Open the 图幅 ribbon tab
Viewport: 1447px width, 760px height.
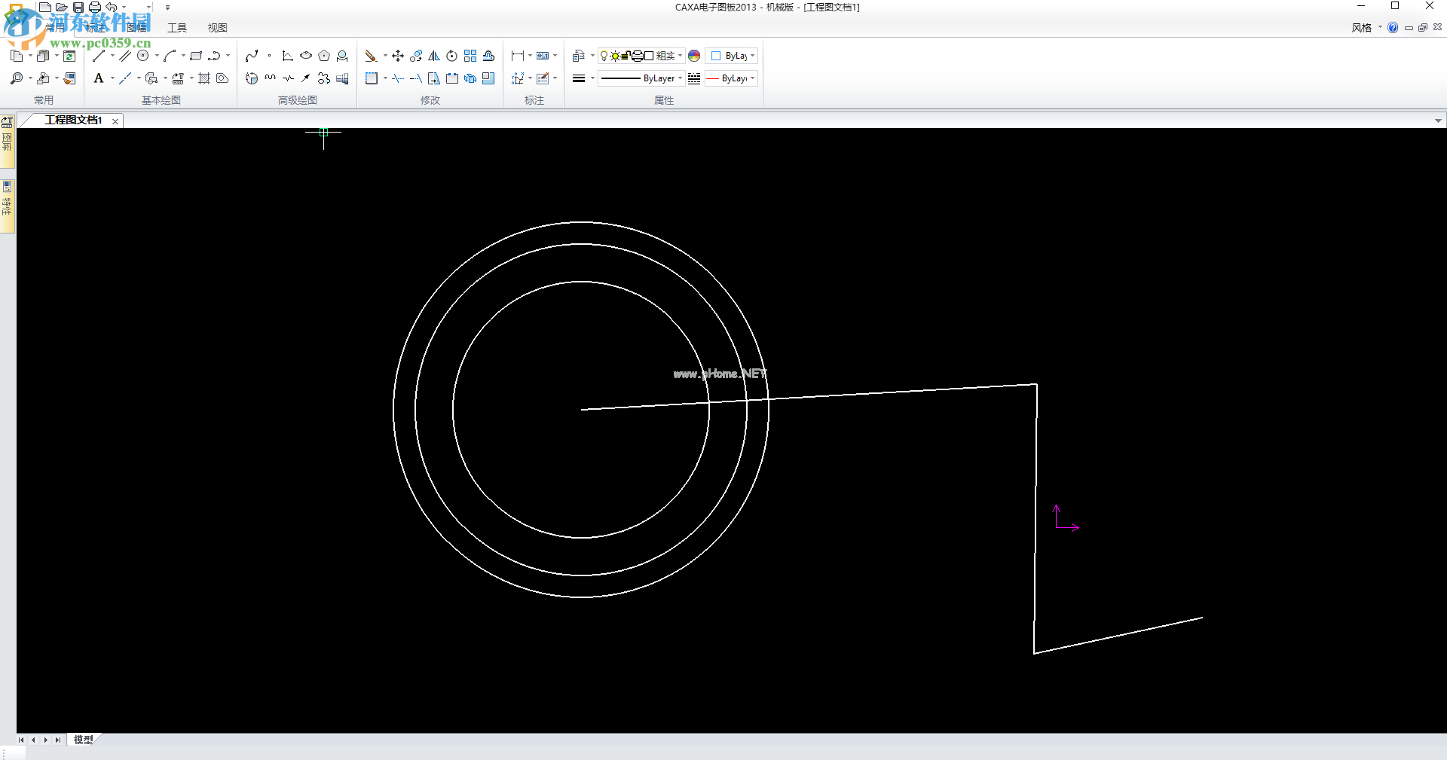tap(136, 28)
